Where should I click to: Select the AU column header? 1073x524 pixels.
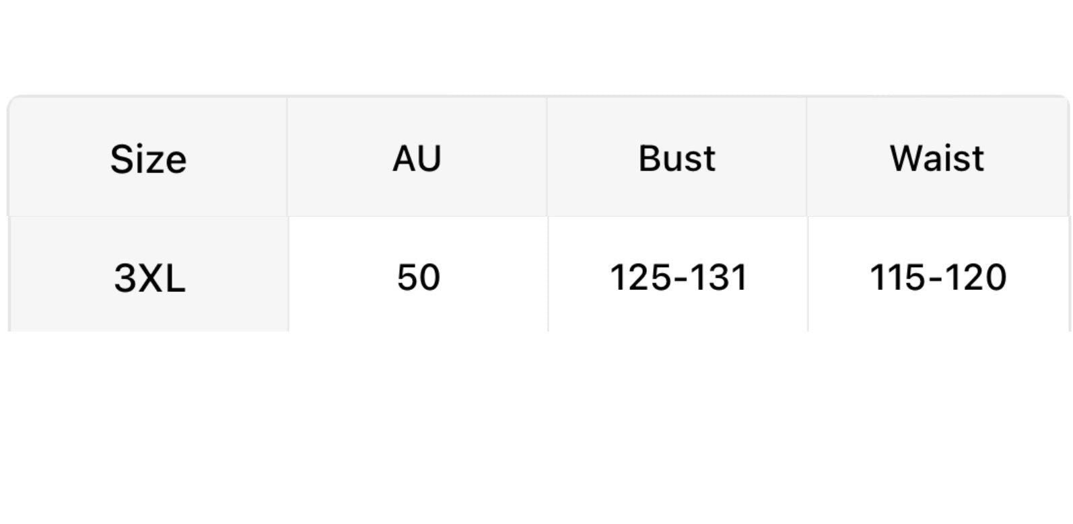point(417,159)
